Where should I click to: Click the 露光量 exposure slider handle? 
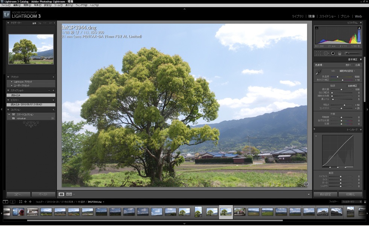[x=341, y=90]
